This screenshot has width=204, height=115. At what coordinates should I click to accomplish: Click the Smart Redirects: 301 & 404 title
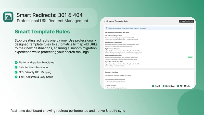[x=49, y=15]
